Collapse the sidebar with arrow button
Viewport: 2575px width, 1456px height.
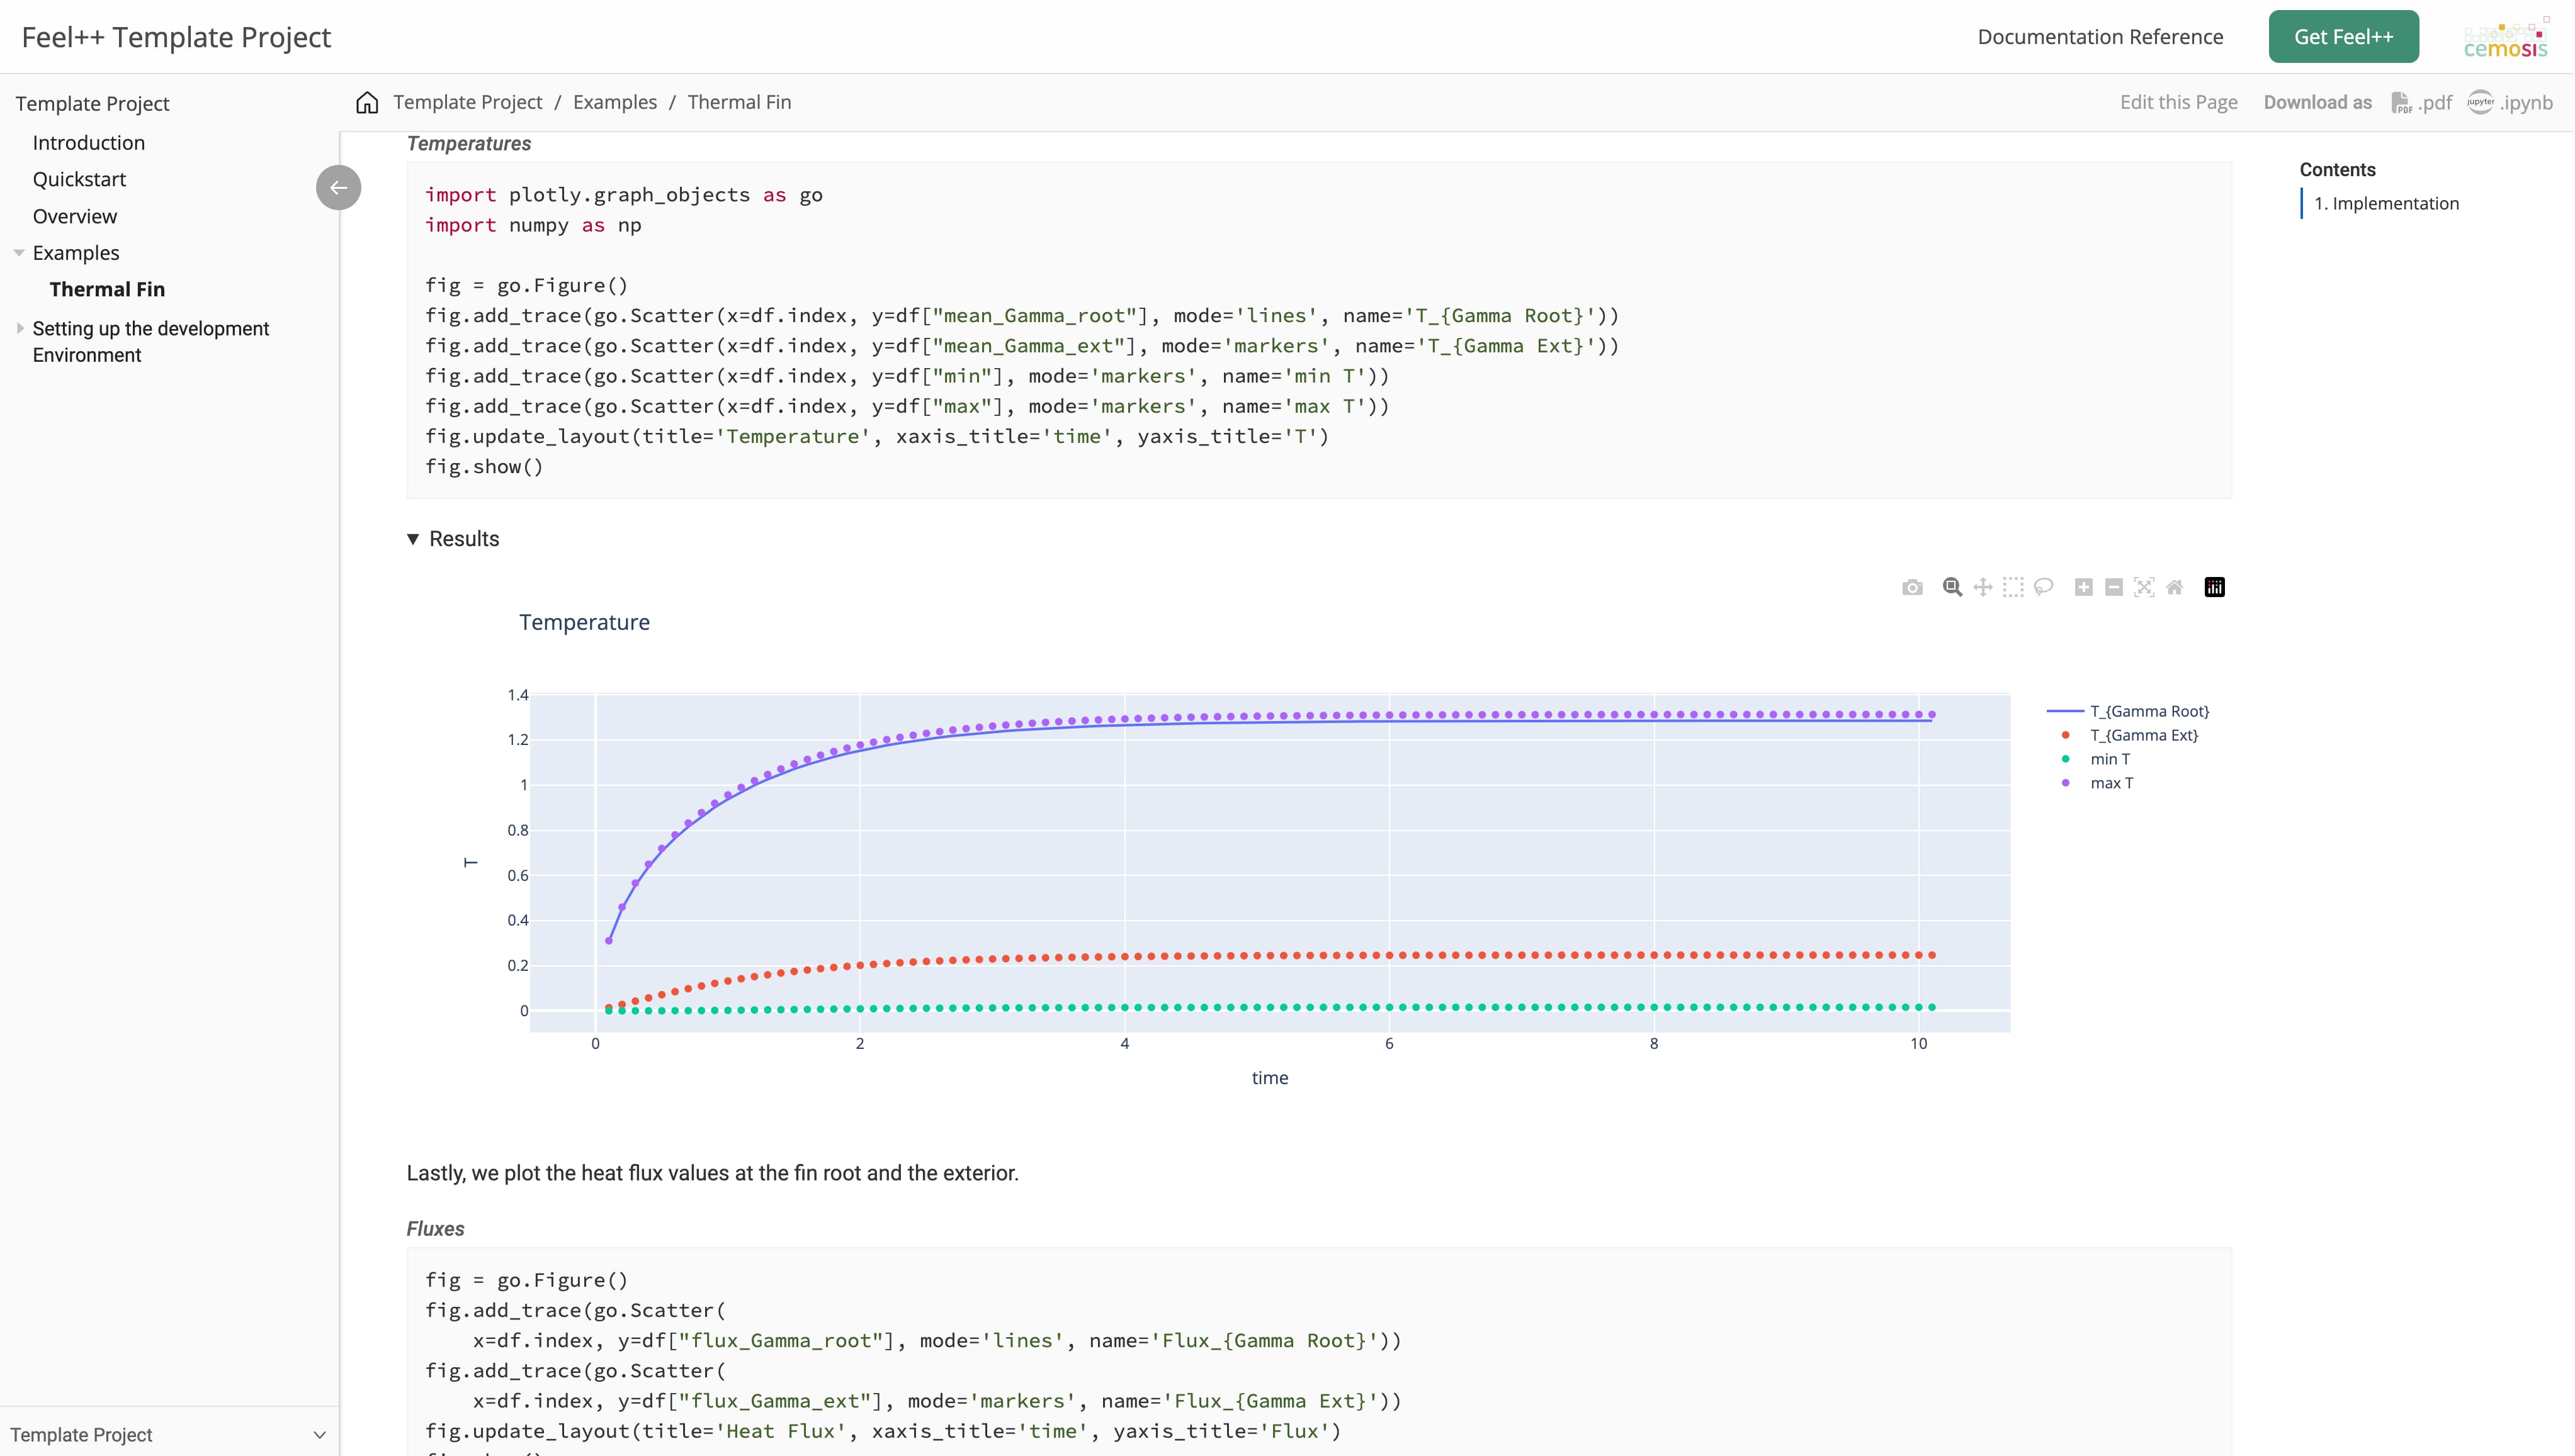338,187
